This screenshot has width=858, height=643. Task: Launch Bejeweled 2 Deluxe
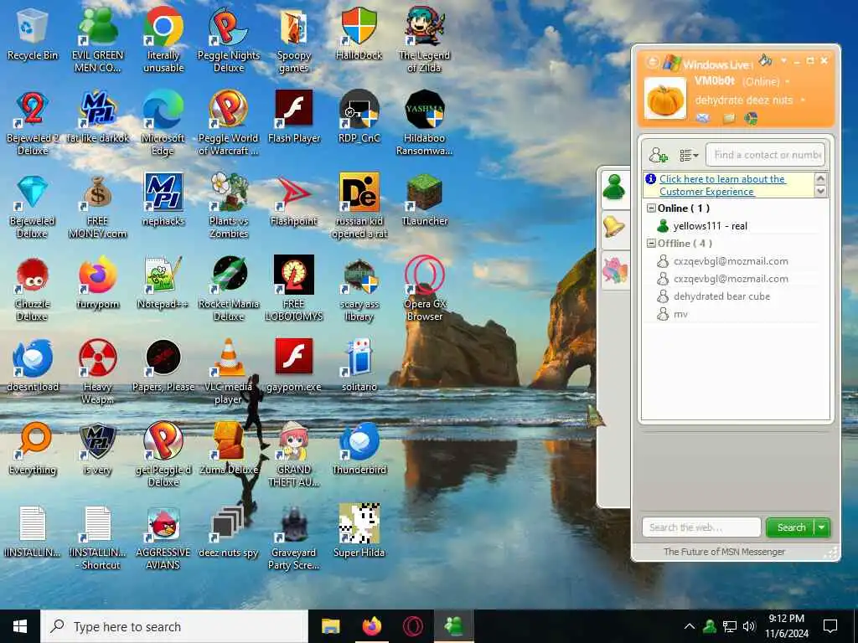coord(33,121)
